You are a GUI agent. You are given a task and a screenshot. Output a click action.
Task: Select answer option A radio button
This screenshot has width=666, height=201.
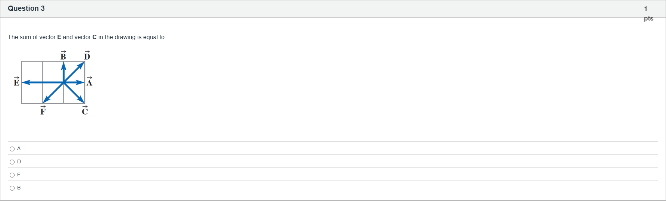pos(12,149)
